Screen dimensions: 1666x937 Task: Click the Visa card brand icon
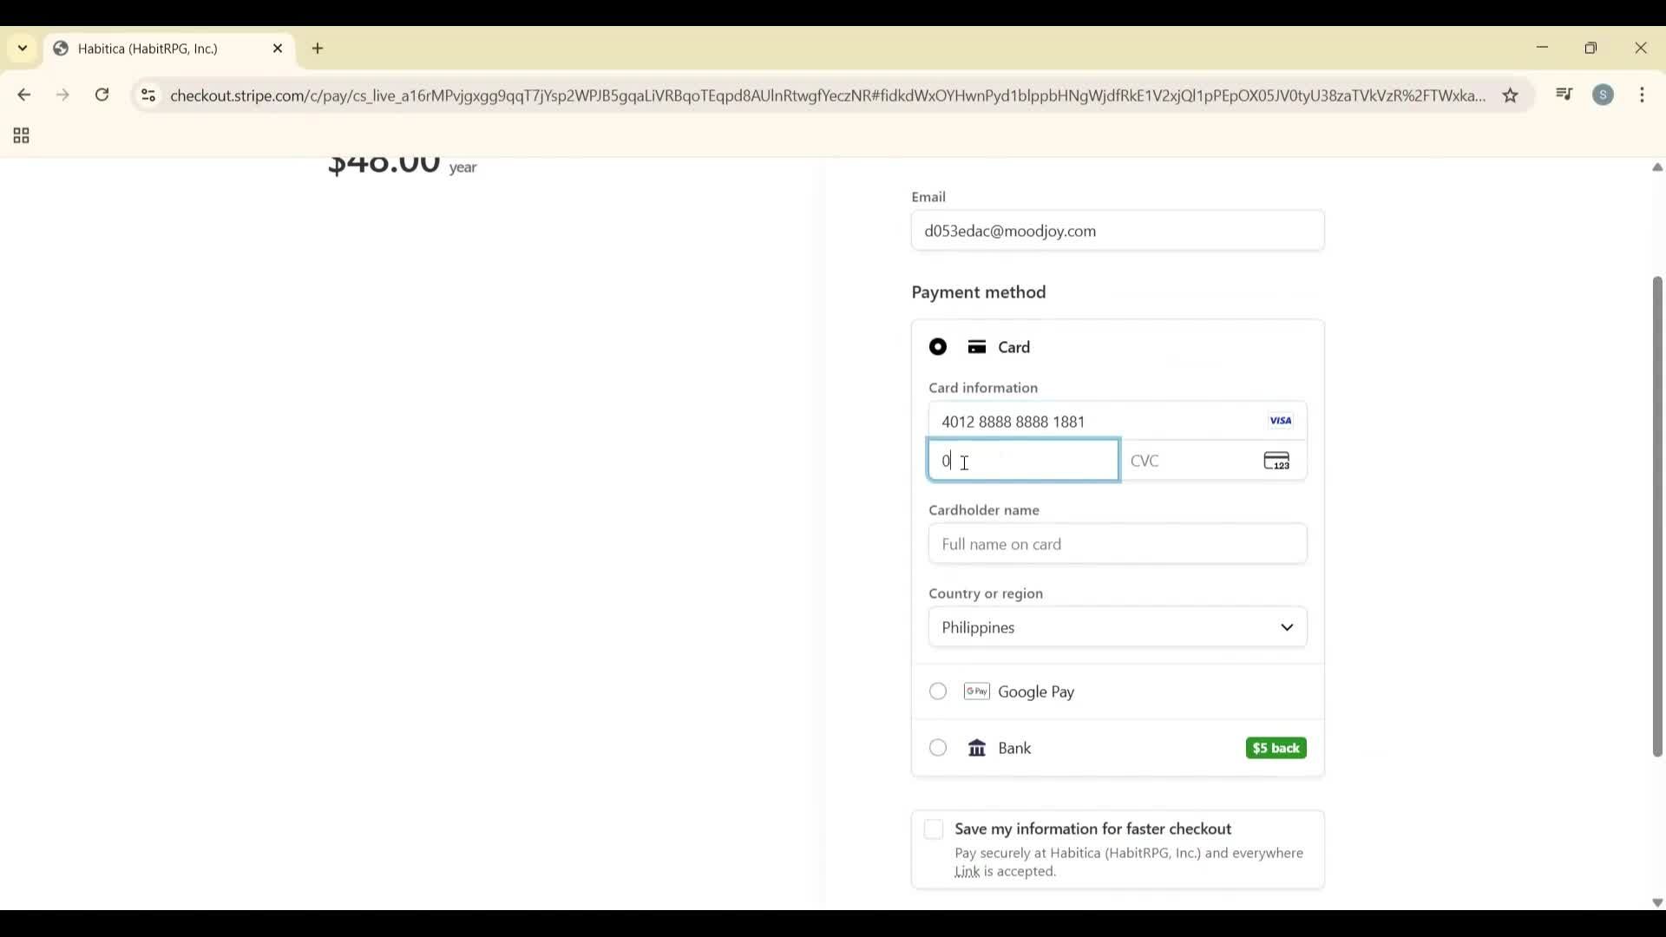[x=1280, y=420]
